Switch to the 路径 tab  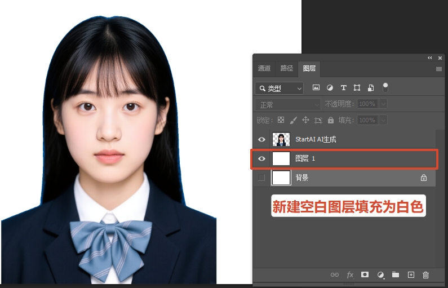click(x=286, y=68)
